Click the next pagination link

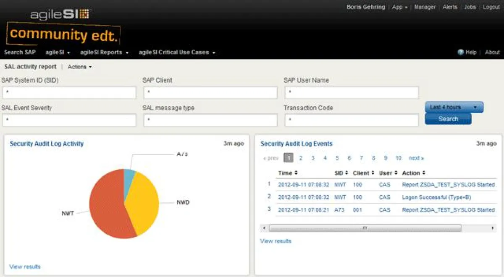click(x=415, y=158)
